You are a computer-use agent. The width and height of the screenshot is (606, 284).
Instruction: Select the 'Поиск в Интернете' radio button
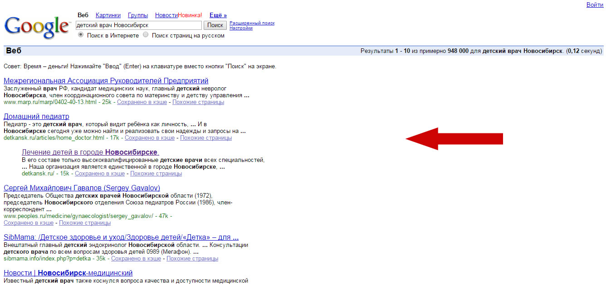click(81, 35)
